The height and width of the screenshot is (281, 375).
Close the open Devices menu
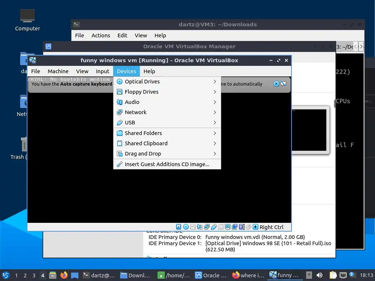click(126, 71)
